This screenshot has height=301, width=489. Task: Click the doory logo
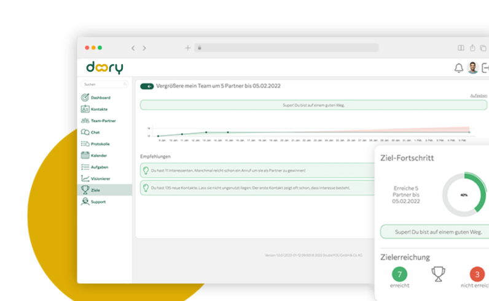(x=104, y=67)
